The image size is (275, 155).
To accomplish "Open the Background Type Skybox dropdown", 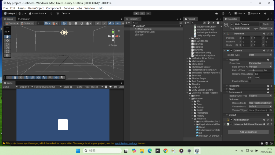I will click(x=260, y=96).
